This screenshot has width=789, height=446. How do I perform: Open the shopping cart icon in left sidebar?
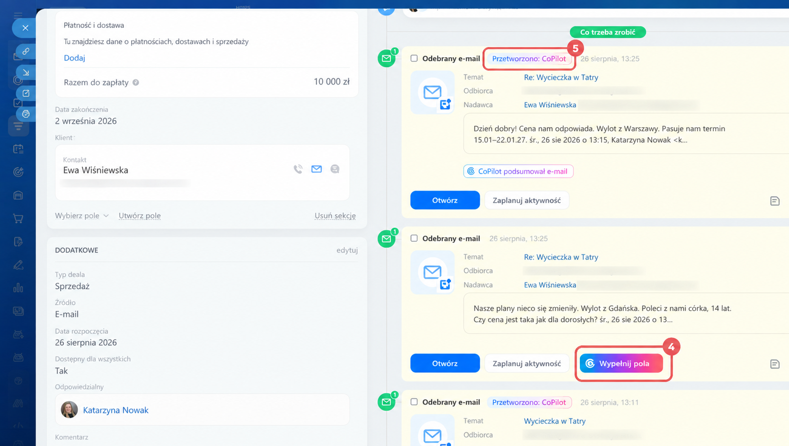18,219
